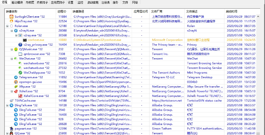Click the Xshell.exe red swirl icon
265x135 pixels.
16,91
